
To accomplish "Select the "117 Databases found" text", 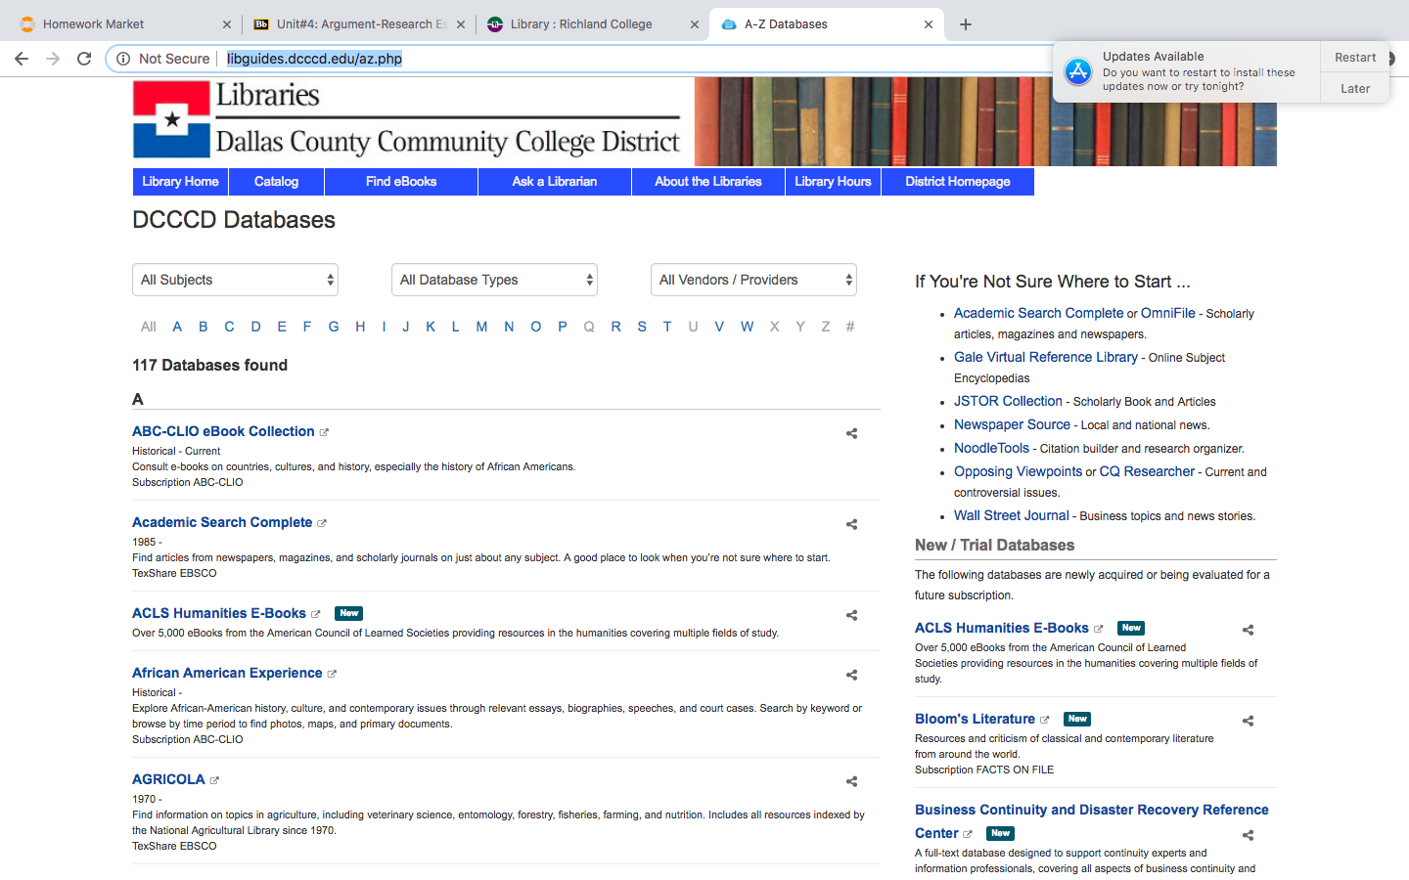I will [x=210, y=365].
